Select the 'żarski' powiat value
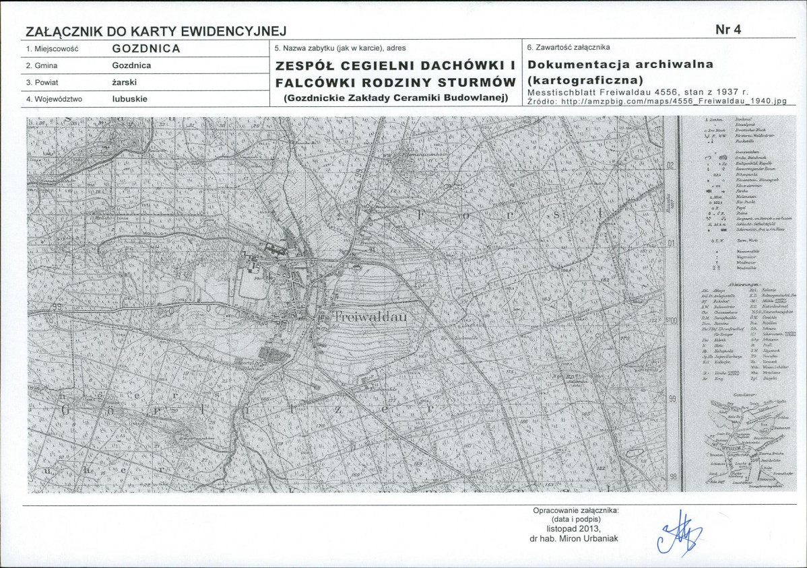 click(x=125, y=82)
